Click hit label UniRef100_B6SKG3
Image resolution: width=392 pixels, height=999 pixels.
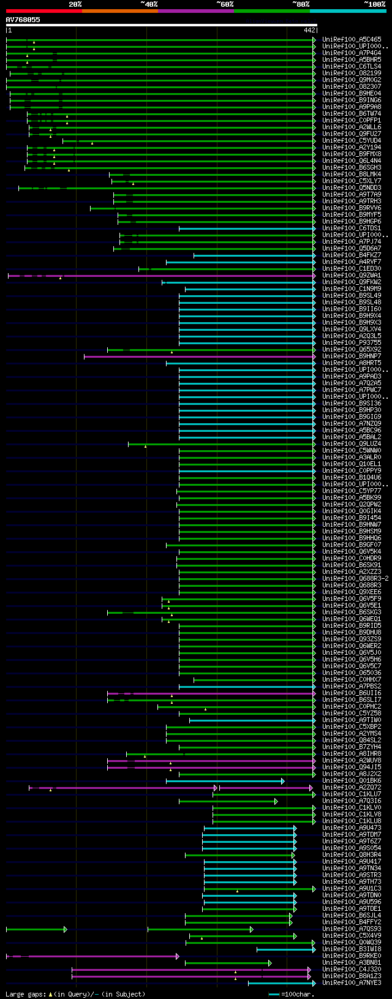352,613
